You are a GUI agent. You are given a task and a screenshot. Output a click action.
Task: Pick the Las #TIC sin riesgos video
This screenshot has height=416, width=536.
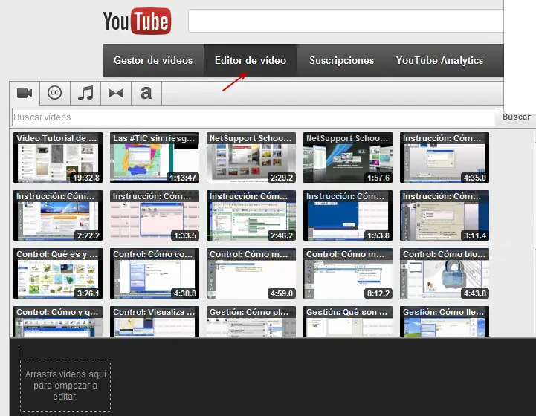155,157
